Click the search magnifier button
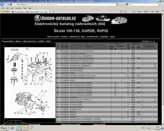The image size is (164, 131). point(160,5)
